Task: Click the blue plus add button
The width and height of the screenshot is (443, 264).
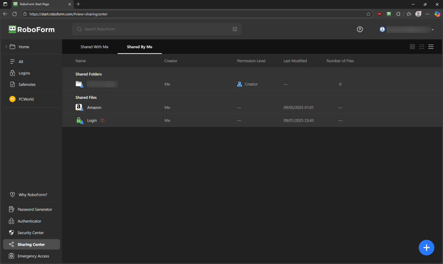Action: pos(426,247)
